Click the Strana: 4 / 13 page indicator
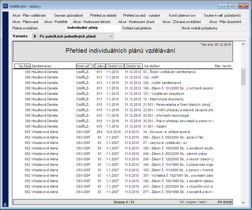Screen dimensions: 252x210 point(124,202)
